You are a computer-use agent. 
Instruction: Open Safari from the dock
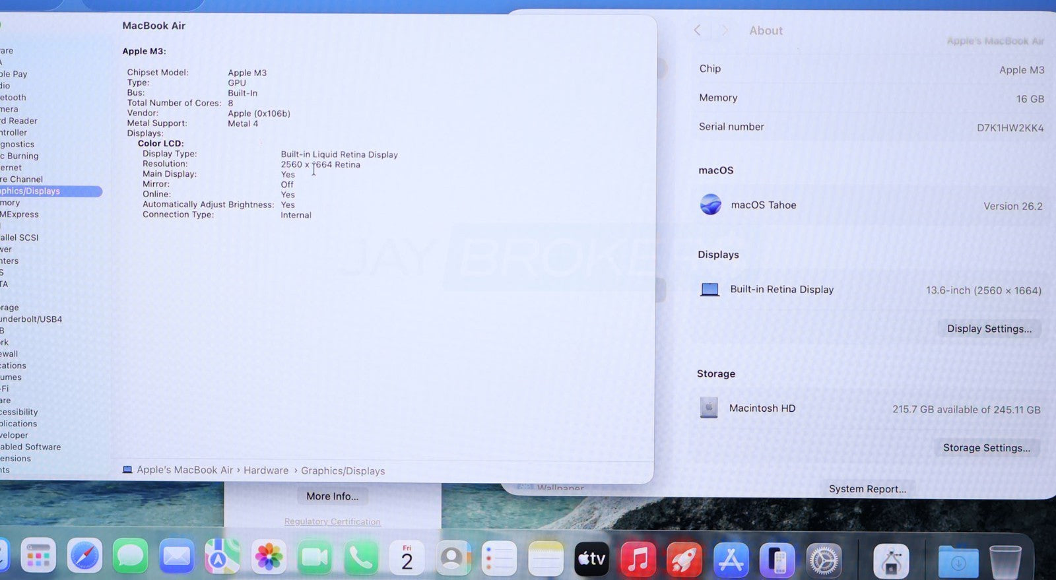click(x=84, y=557)
